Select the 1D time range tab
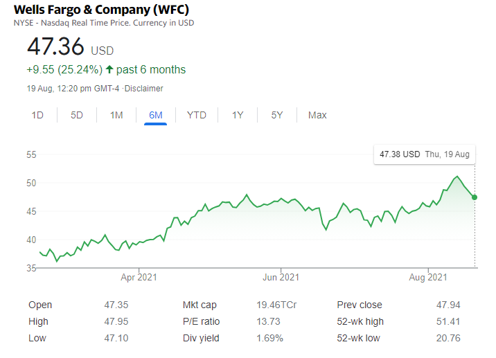496x358 pixels. pyautogui.click(x=37, y=115)
